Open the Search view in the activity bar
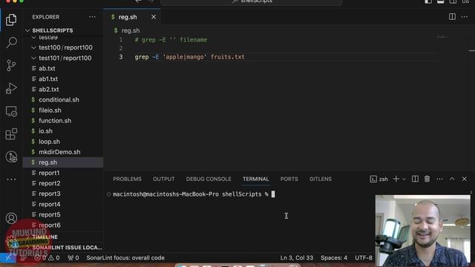The width and height of the screenshot is (475, 267). tap(11, 42)
